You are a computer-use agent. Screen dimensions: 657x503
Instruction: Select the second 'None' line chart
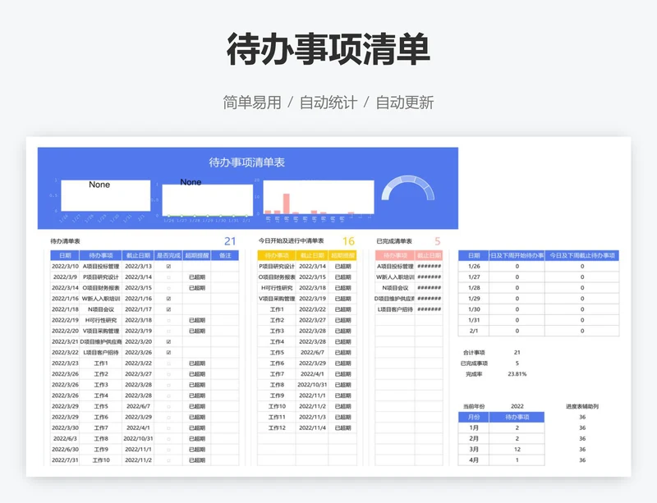coord(208,200)
